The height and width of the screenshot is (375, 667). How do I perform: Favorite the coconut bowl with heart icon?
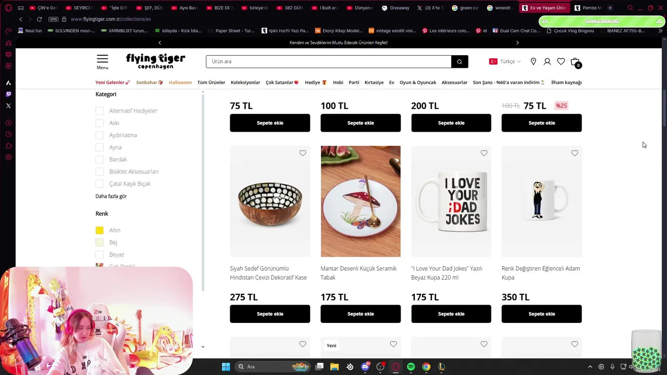click(303, 153)
